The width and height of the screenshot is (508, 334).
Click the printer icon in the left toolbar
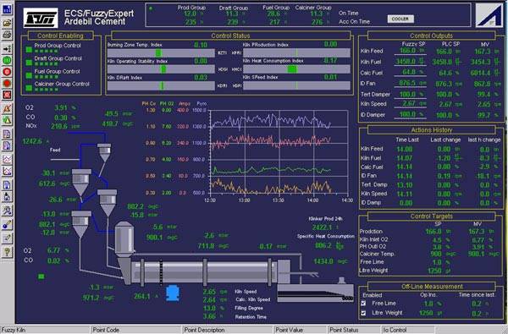(7, 35)
